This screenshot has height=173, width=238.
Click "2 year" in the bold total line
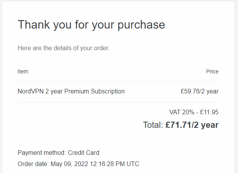coord(207,125)
